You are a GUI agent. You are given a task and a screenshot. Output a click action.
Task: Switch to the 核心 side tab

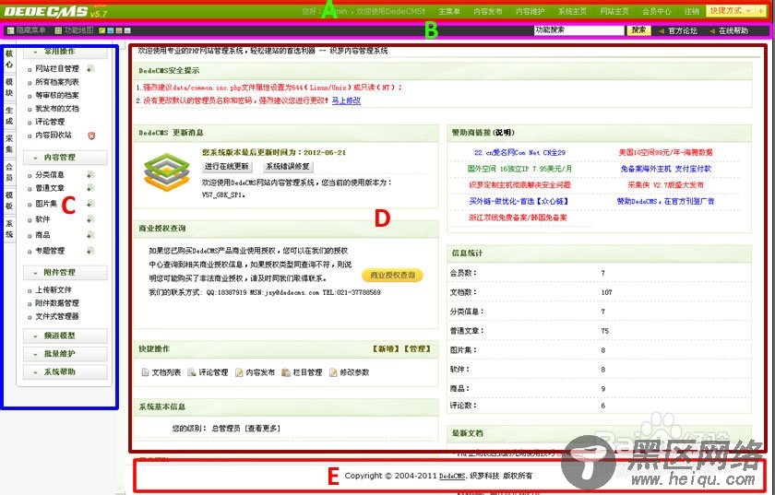[x=9, y=59]
